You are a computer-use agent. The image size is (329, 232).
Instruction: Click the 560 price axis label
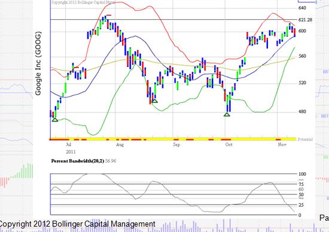302,56
